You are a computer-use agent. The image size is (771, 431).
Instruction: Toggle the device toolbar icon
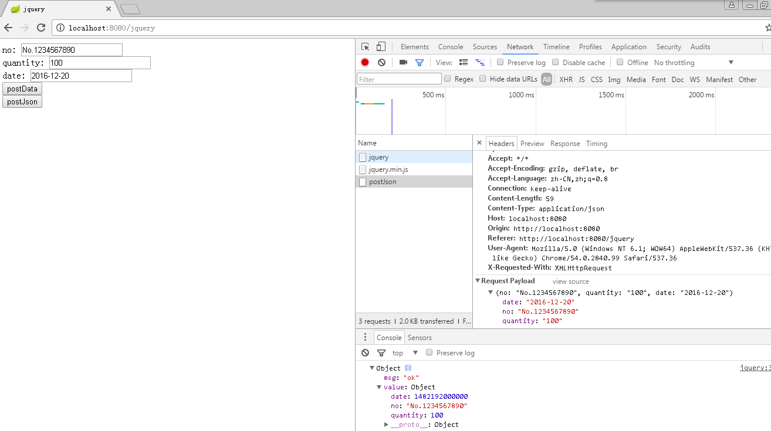(x=381, y=47)
